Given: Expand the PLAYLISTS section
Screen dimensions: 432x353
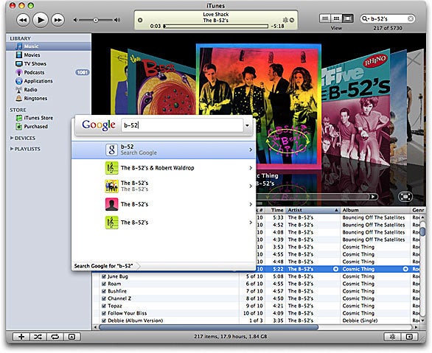Looking at the screenshot, I should 12,149.
